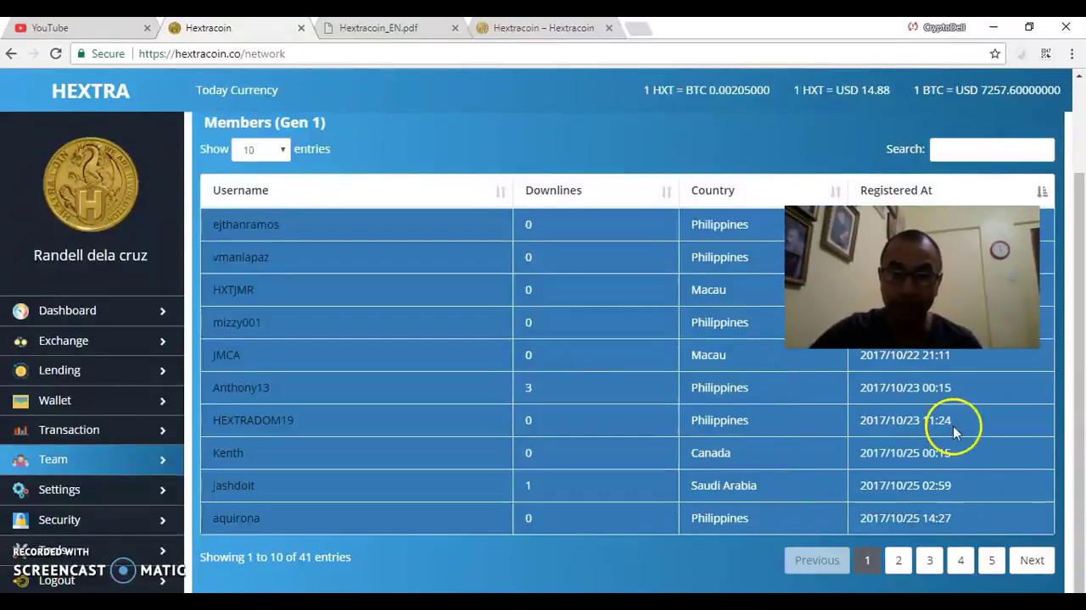Screen dimensions: 1086x610
Task: Go to page 3 of members
Action: tap(930, 560)
